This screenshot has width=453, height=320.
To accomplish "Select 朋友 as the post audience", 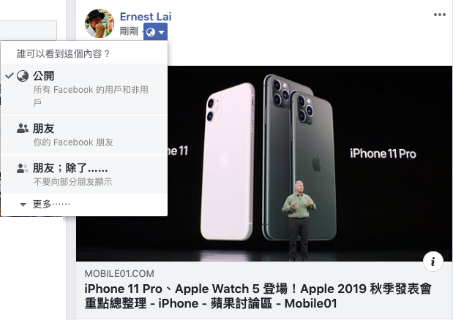I will point(84,135).
